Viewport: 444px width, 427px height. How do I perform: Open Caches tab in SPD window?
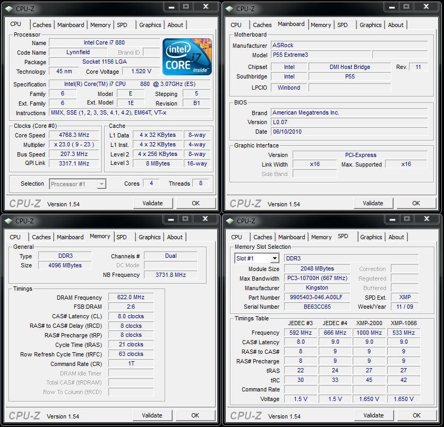click(x=263, y=237)
